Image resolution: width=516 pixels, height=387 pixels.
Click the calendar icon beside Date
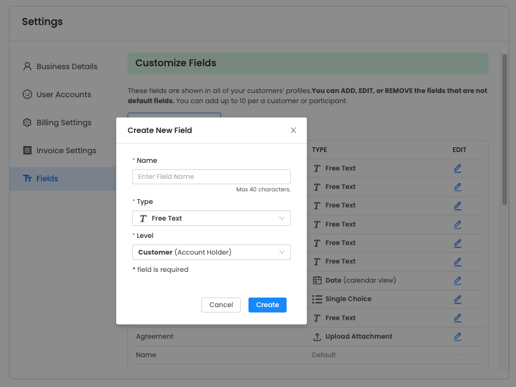click(317, 280)
